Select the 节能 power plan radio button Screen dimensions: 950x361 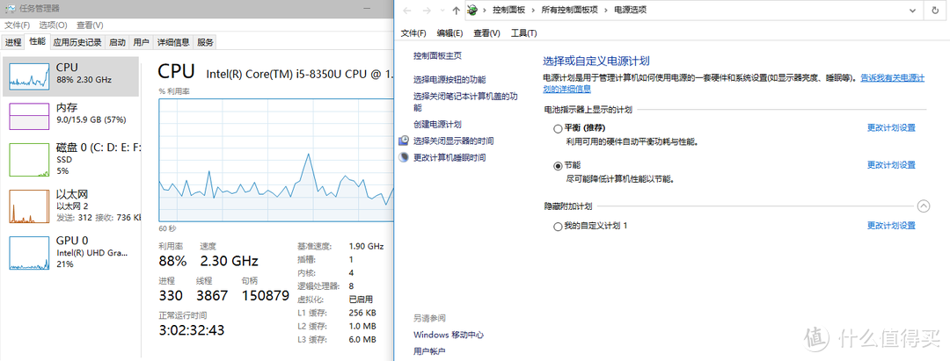pos(558,165)
